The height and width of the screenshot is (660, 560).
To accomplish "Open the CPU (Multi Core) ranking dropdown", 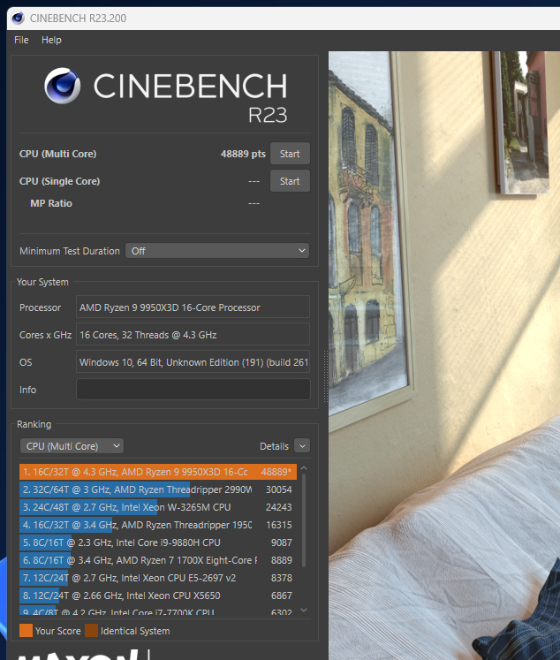I will pos(72,446).
